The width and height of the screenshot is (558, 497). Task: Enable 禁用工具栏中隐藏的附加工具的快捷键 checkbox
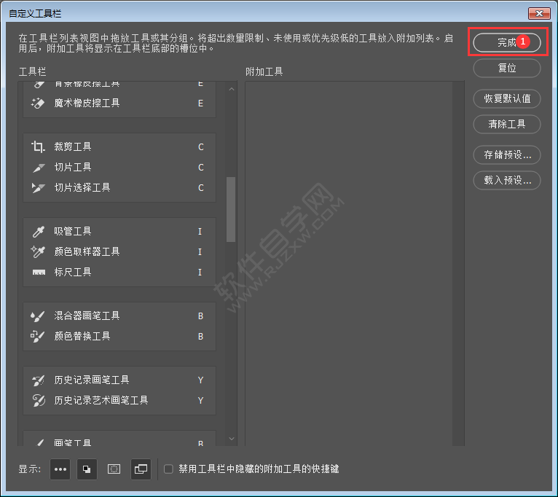pos(168,469)
